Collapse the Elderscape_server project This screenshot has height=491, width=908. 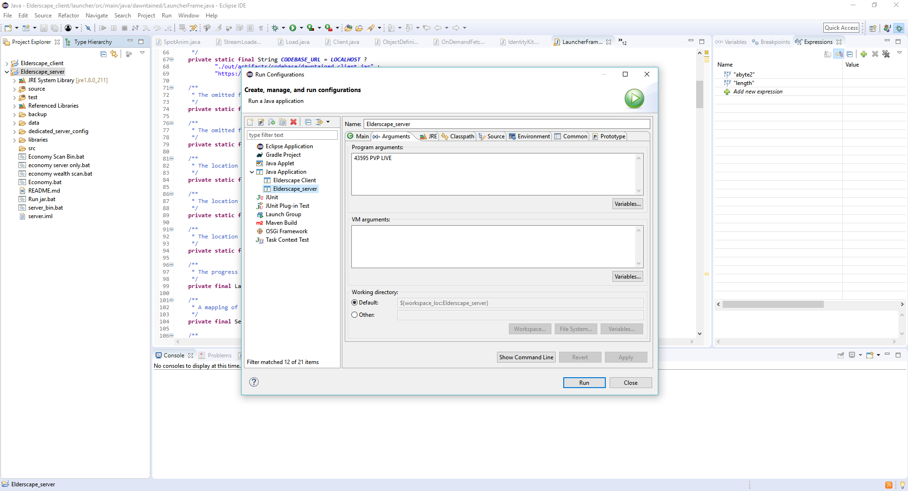(7, 72)
